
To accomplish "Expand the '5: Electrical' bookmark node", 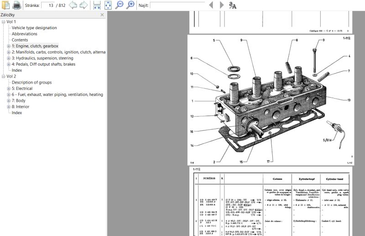I will tap(9, 89).
